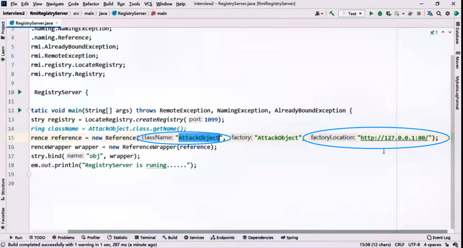Open the Endpoints tool window
The width and height of the screenshot is (463, 248).
tap(223, 238)
